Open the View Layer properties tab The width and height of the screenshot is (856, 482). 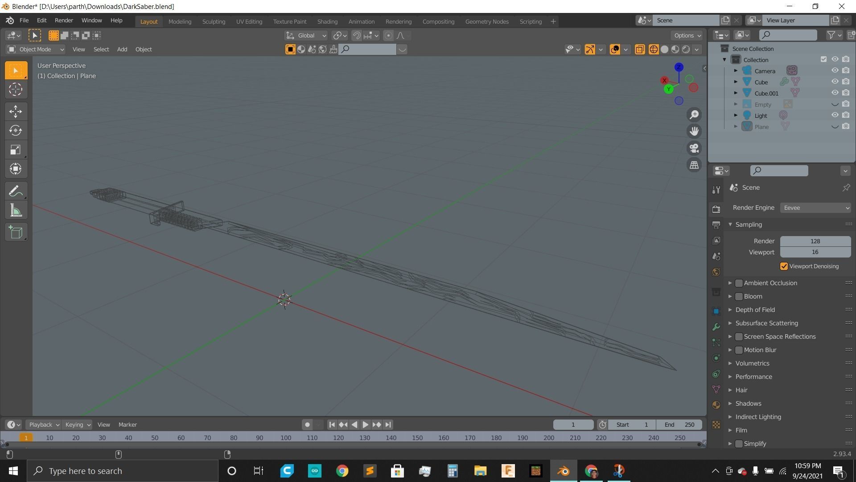[716, 241]
